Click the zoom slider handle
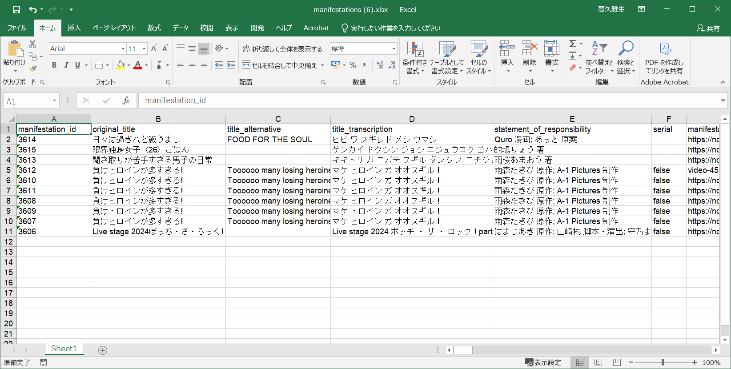Image resolution: width=731 pixels, height=369 pixels. point(663,362)
